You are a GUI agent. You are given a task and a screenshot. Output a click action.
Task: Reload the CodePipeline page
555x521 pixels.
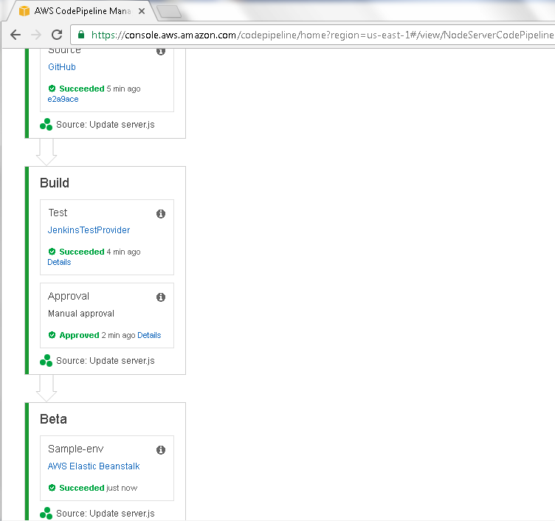[57, 35]
